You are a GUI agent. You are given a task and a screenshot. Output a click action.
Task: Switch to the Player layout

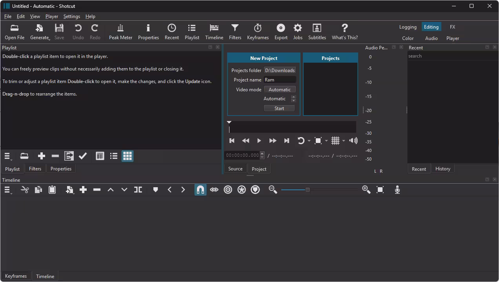click(x=453, y=38)
